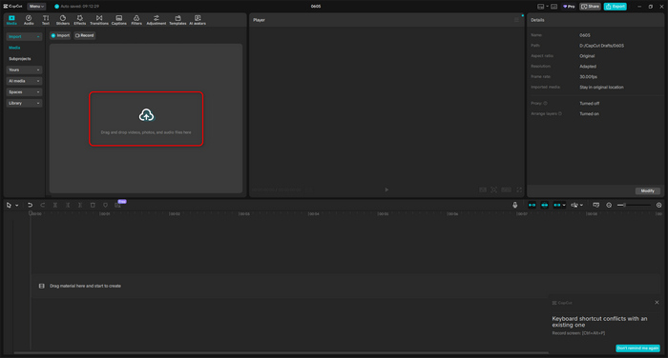Start voiceover recording with microphone icon
668x358 pixels.
[514, 205]
